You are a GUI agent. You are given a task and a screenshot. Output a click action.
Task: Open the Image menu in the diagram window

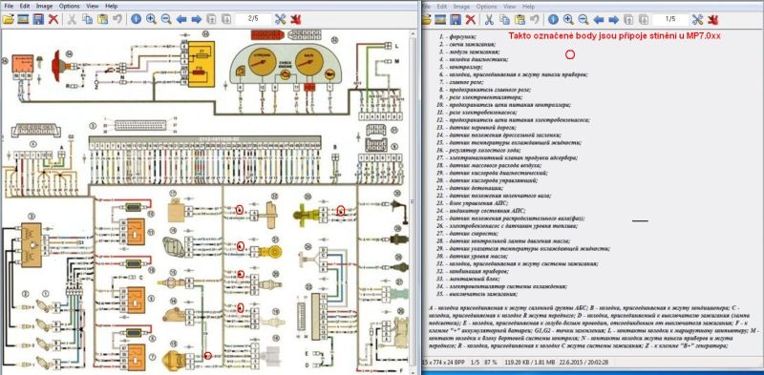(44, 7)
